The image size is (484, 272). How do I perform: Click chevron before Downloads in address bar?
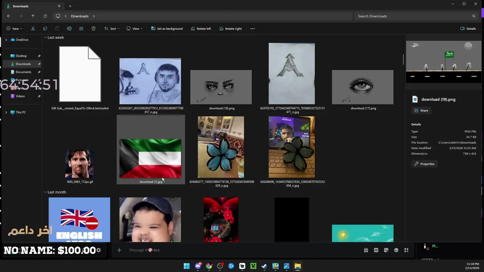tap(66, 16)
